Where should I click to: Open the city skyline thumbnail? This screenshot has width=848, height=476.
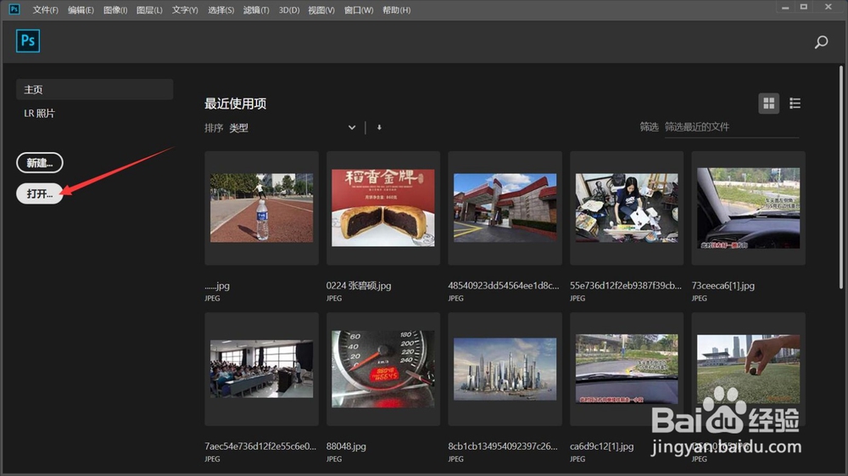pos(505,369)
